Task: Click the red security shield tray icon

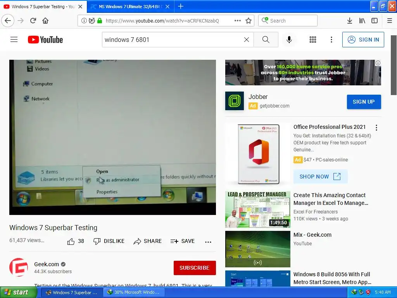Action: click(x=368, y=293)
